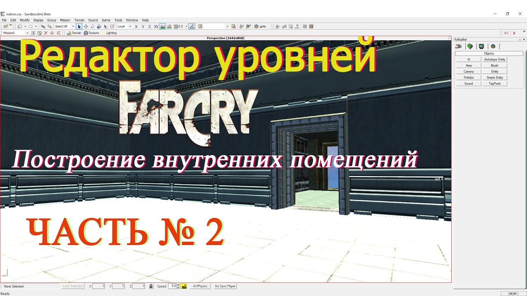Open the Terrain menu

tap(79, 20)
